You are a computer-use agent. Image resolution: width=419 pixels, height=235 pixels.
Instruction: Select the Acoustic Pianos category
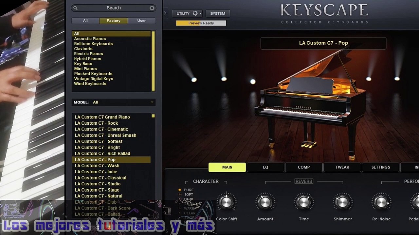tap(111, 39)
